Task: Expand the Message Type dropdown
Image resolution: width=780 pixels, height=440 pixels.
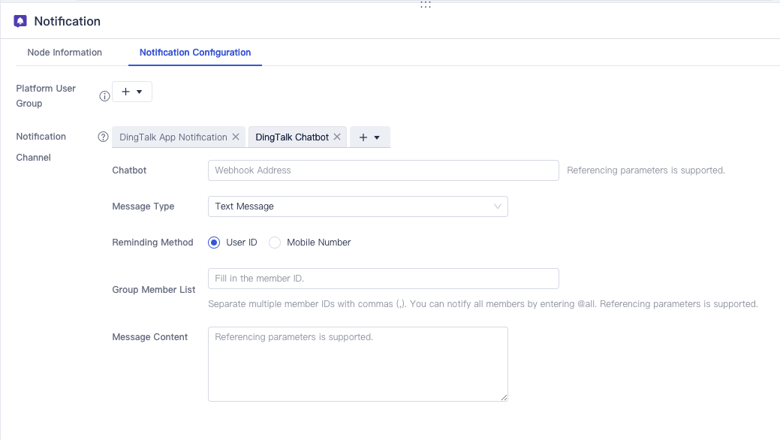Action: point(357,206)
